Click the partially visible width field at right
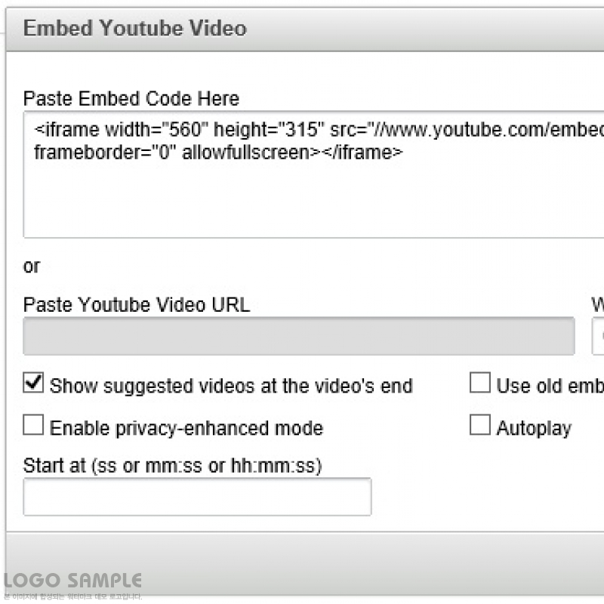This screenshot has height=604, width=604. click(x=599, y=337)
